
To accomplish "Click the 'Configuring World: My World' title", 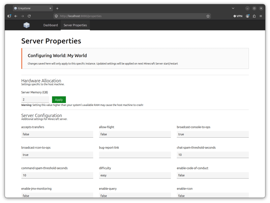I will [57, 55].
